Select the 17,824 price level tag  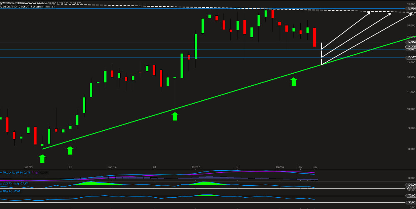pyautogui.click(x=411, y=8)
